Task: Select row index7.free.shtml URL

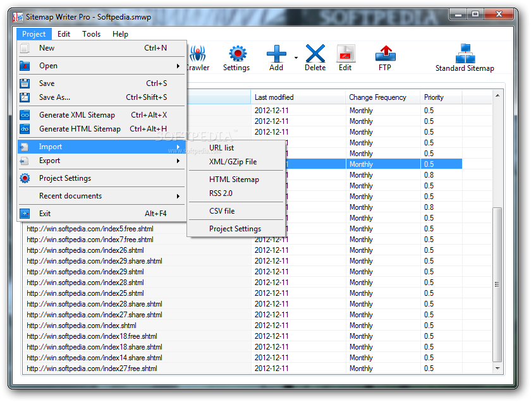Action: tap(90, 240)
